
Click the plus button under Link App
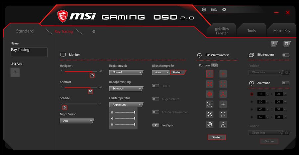(x=15, y=72)
